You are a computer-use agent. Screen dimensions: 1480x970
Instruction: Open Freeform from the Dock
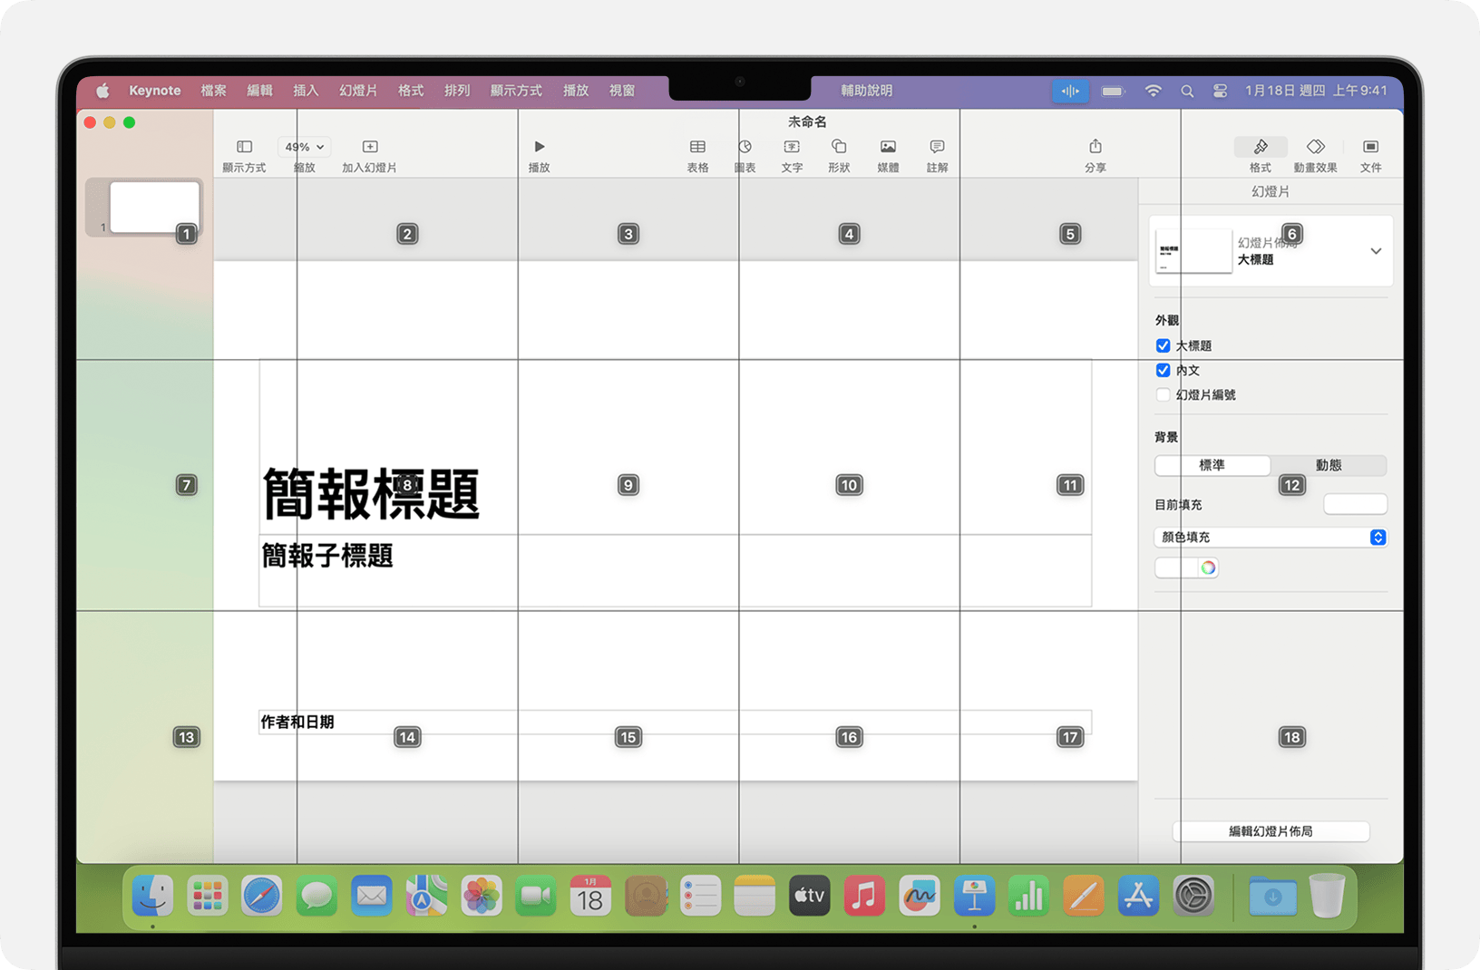[x=920, y=897]
